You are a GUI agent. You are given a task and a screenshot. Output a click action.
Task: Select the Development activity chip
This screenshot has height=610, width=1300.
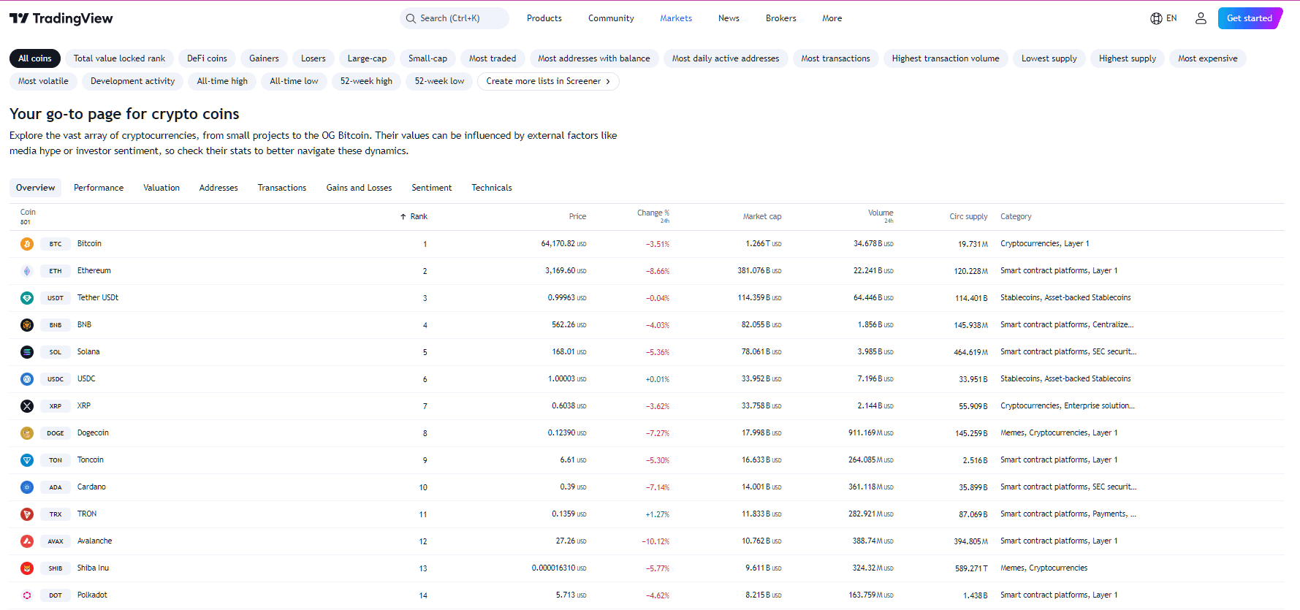click(x=132, y=81)
